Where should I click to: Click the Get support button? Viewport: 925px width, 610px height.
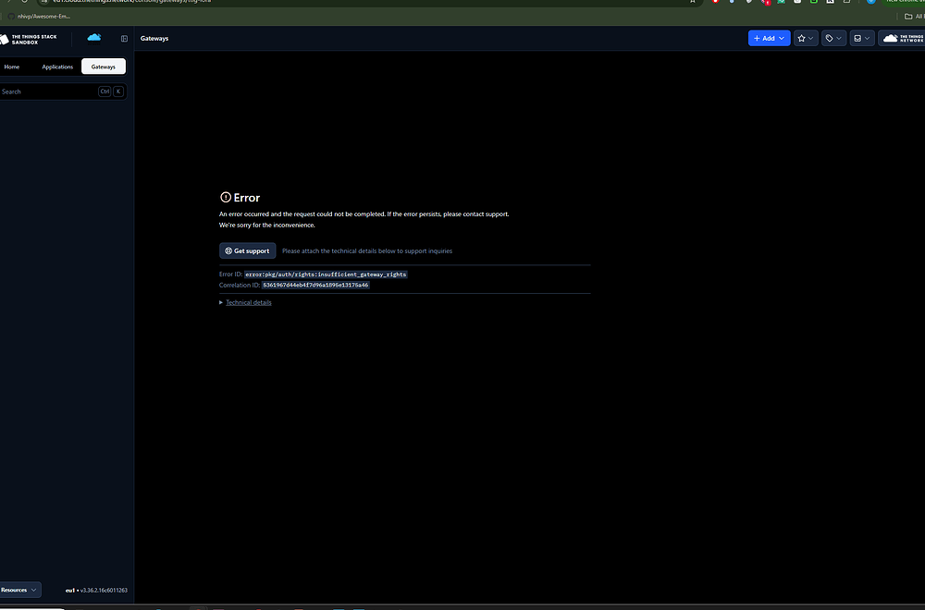pos(247,251)
